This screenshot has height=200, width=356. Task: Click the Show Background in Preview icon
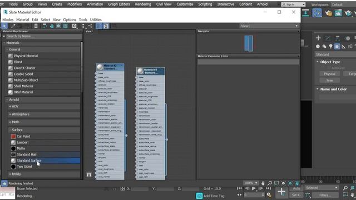(66, 26)
